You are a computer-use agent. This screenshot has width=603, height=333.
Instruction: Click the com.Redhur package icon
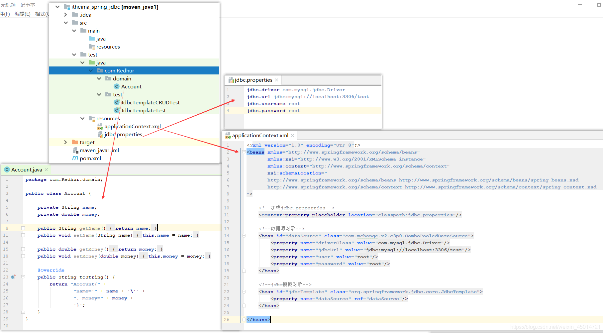[100, 70]
